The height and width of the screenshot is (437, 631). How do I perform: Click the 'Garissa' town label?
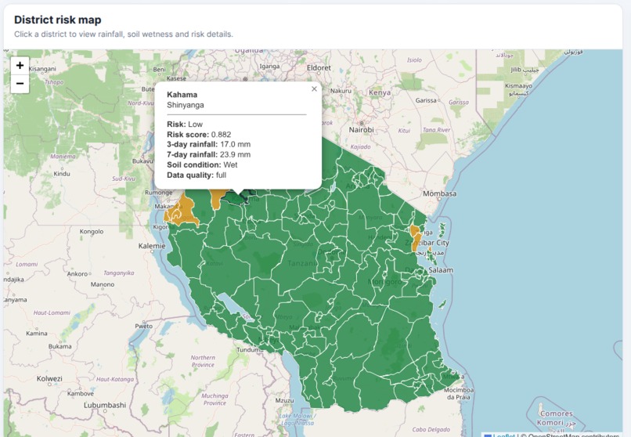point(426,100)
